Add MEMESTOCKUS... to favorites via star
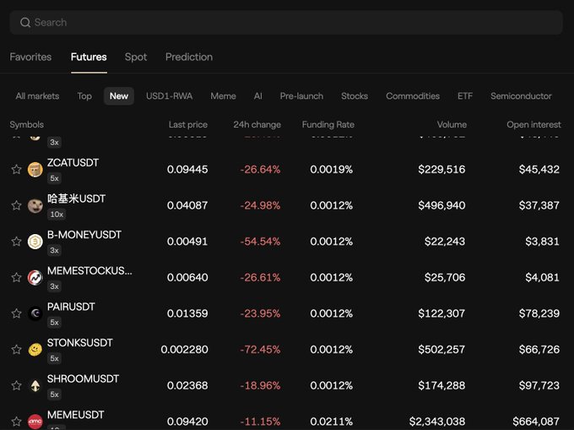Screen dimensions: 574x430 16,277
